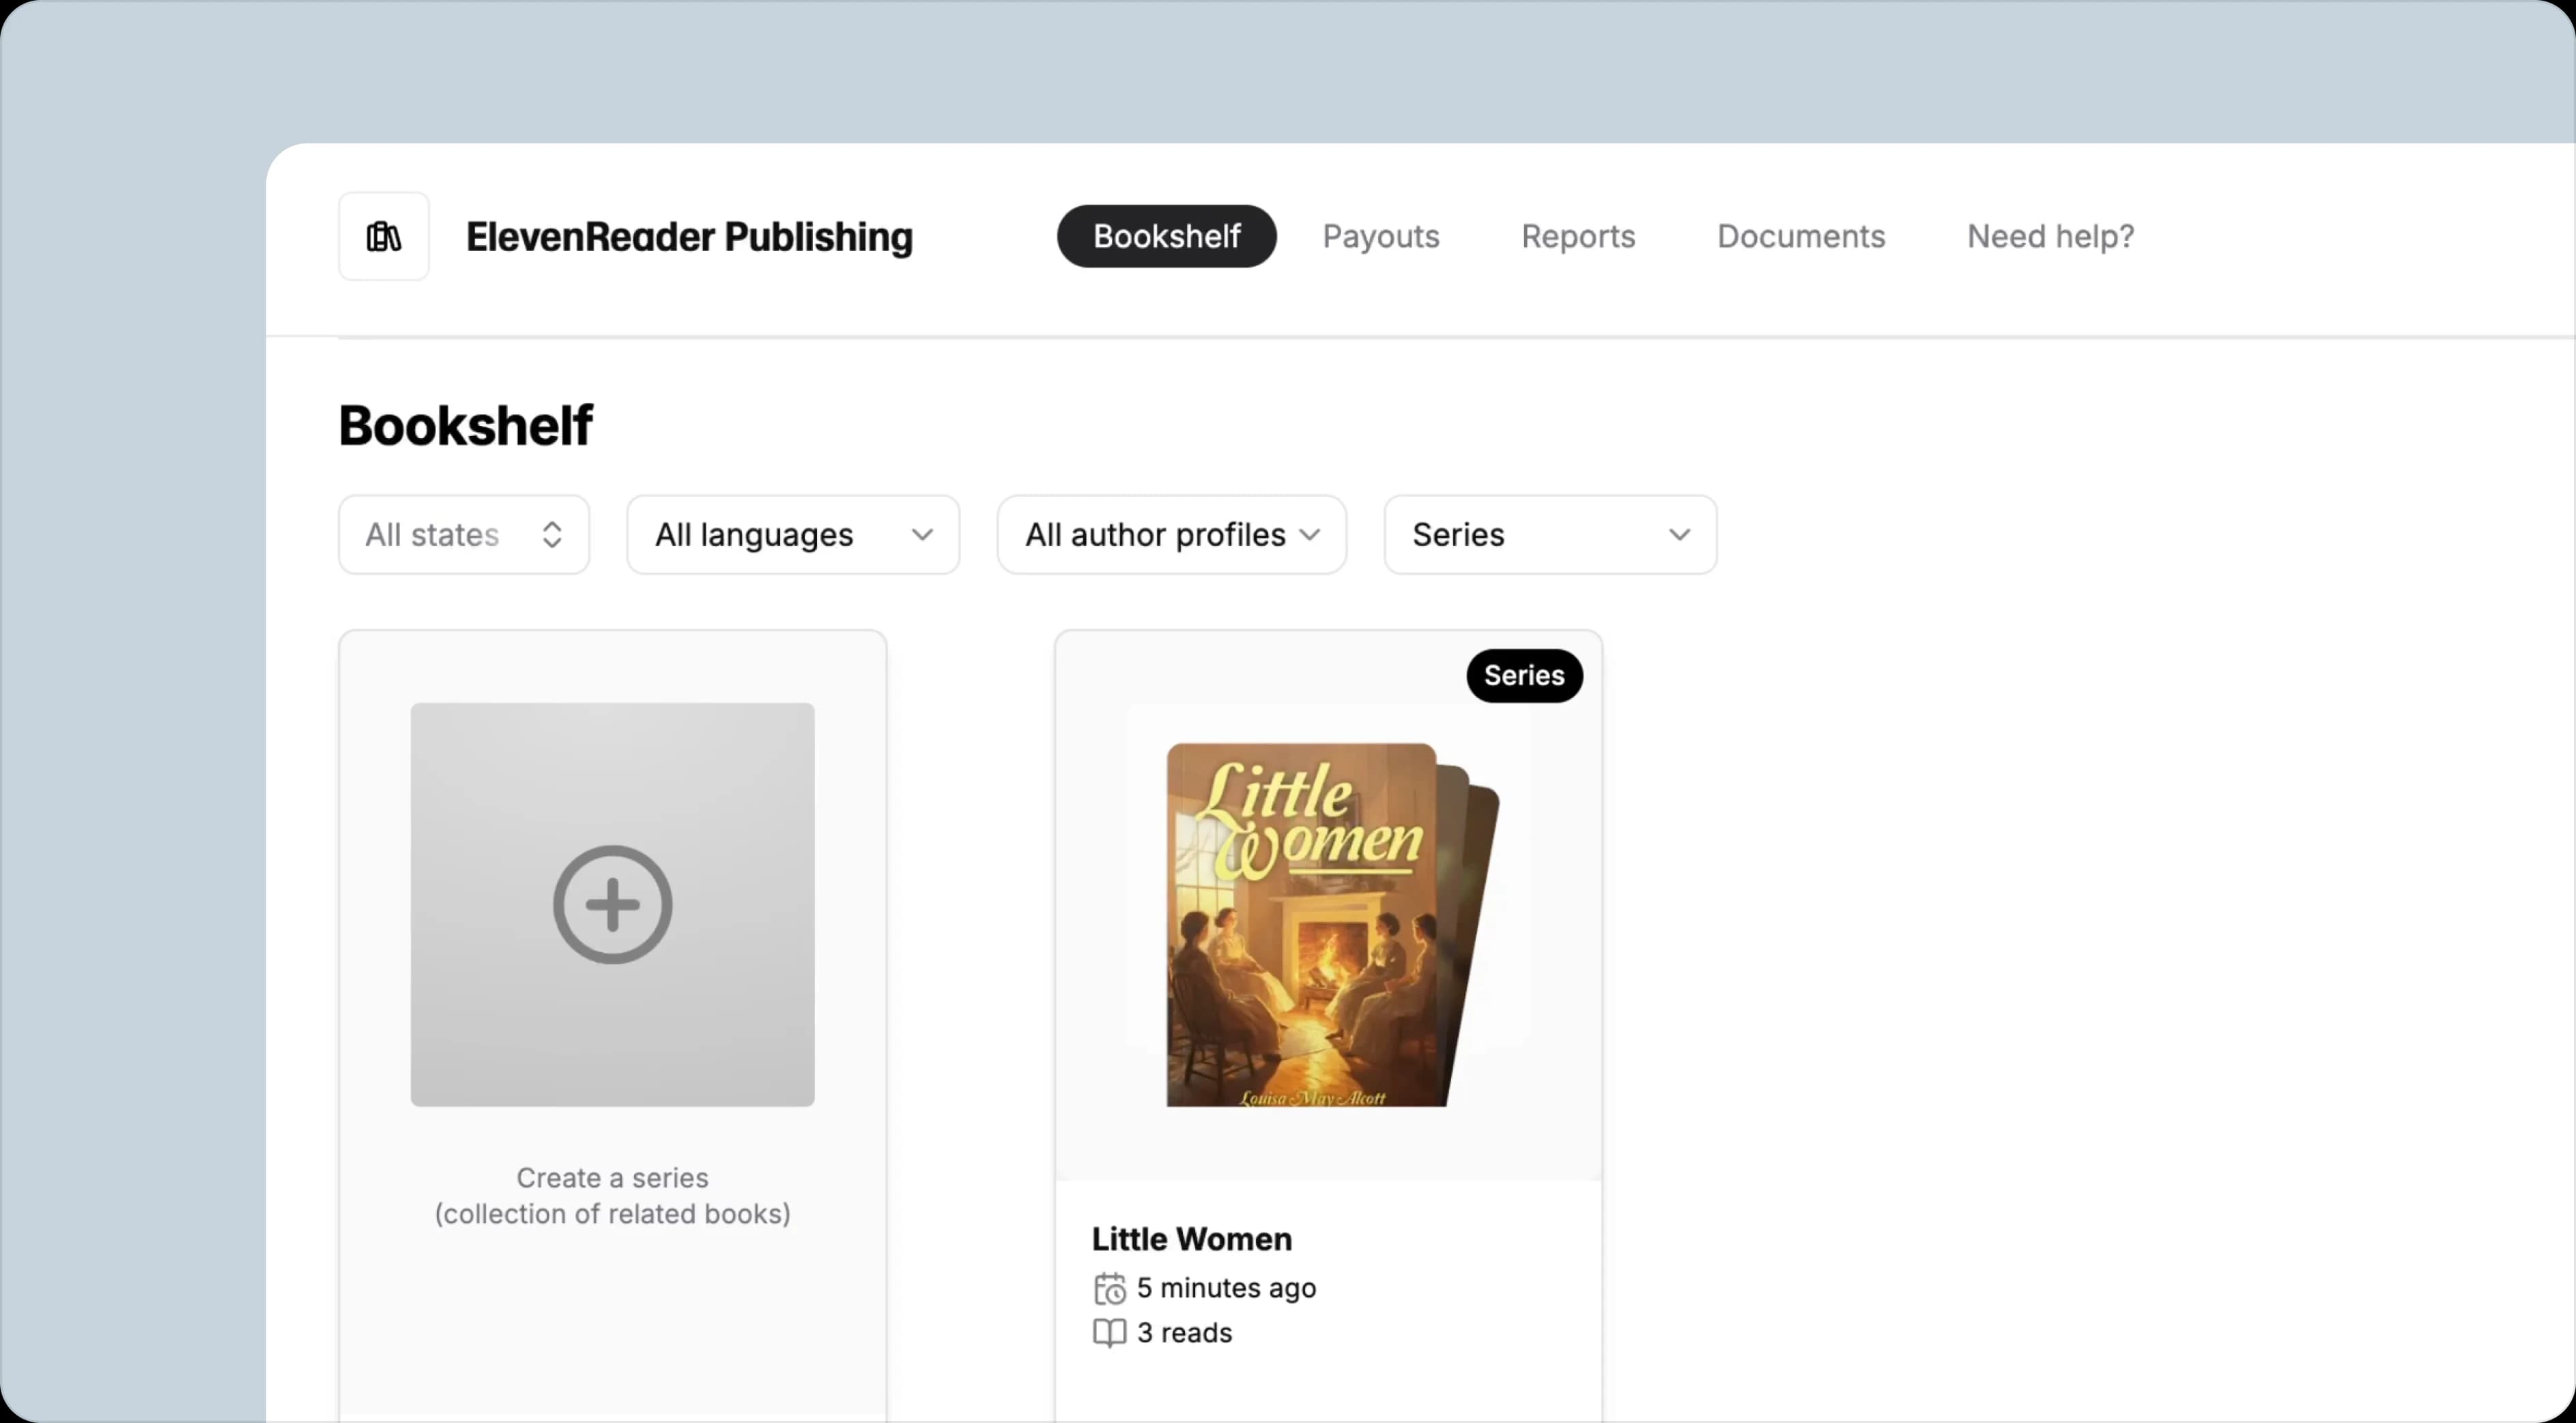The image size is (2576, 1423).
Task: Select the Bookshelf tab
Action: coord(1166,237)
